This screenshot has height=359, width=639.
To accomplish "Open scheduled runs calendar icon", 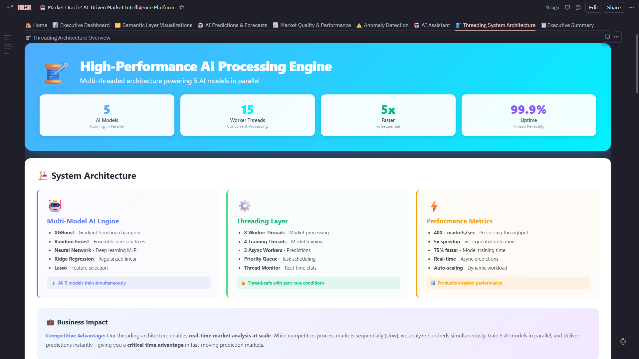I will (578, 7).
